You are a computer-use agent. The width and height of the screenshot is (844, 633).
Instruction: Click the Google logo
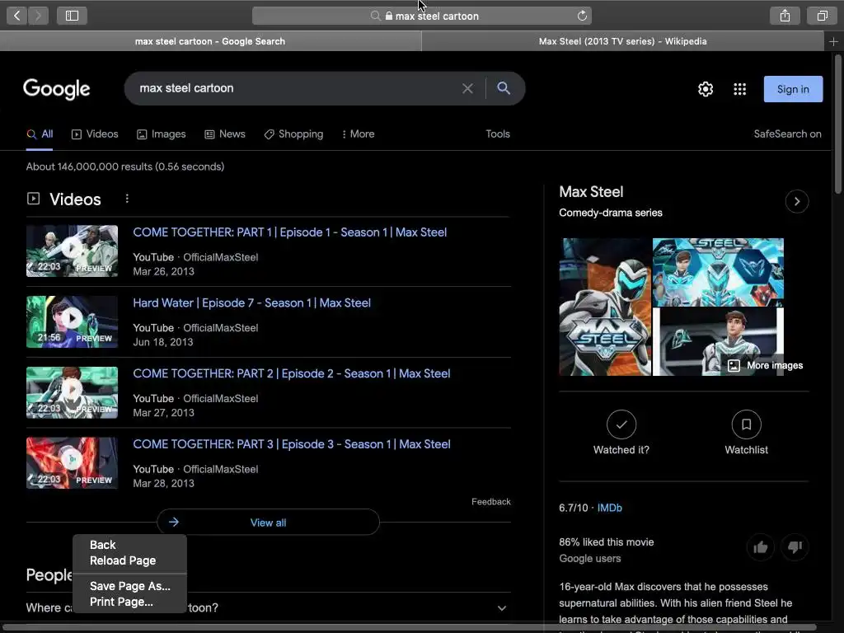pos(57,89)
